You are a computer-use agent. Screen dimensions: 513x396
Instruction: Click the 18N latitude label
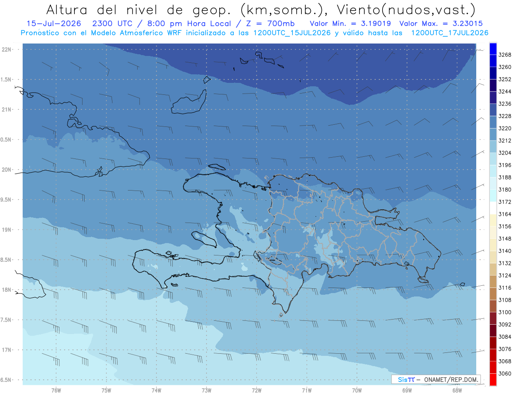coord(6,290)
